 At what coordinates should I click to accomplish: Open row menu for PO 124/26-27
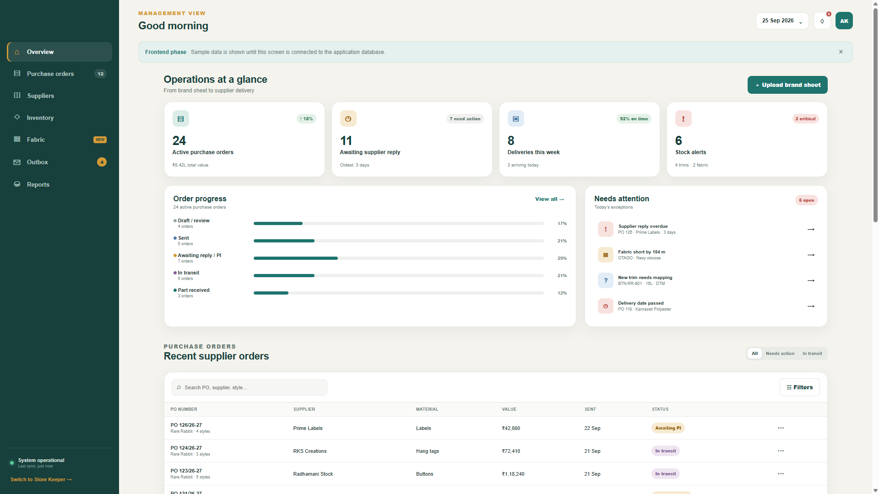pyautogui.click(x=781, y=451)
